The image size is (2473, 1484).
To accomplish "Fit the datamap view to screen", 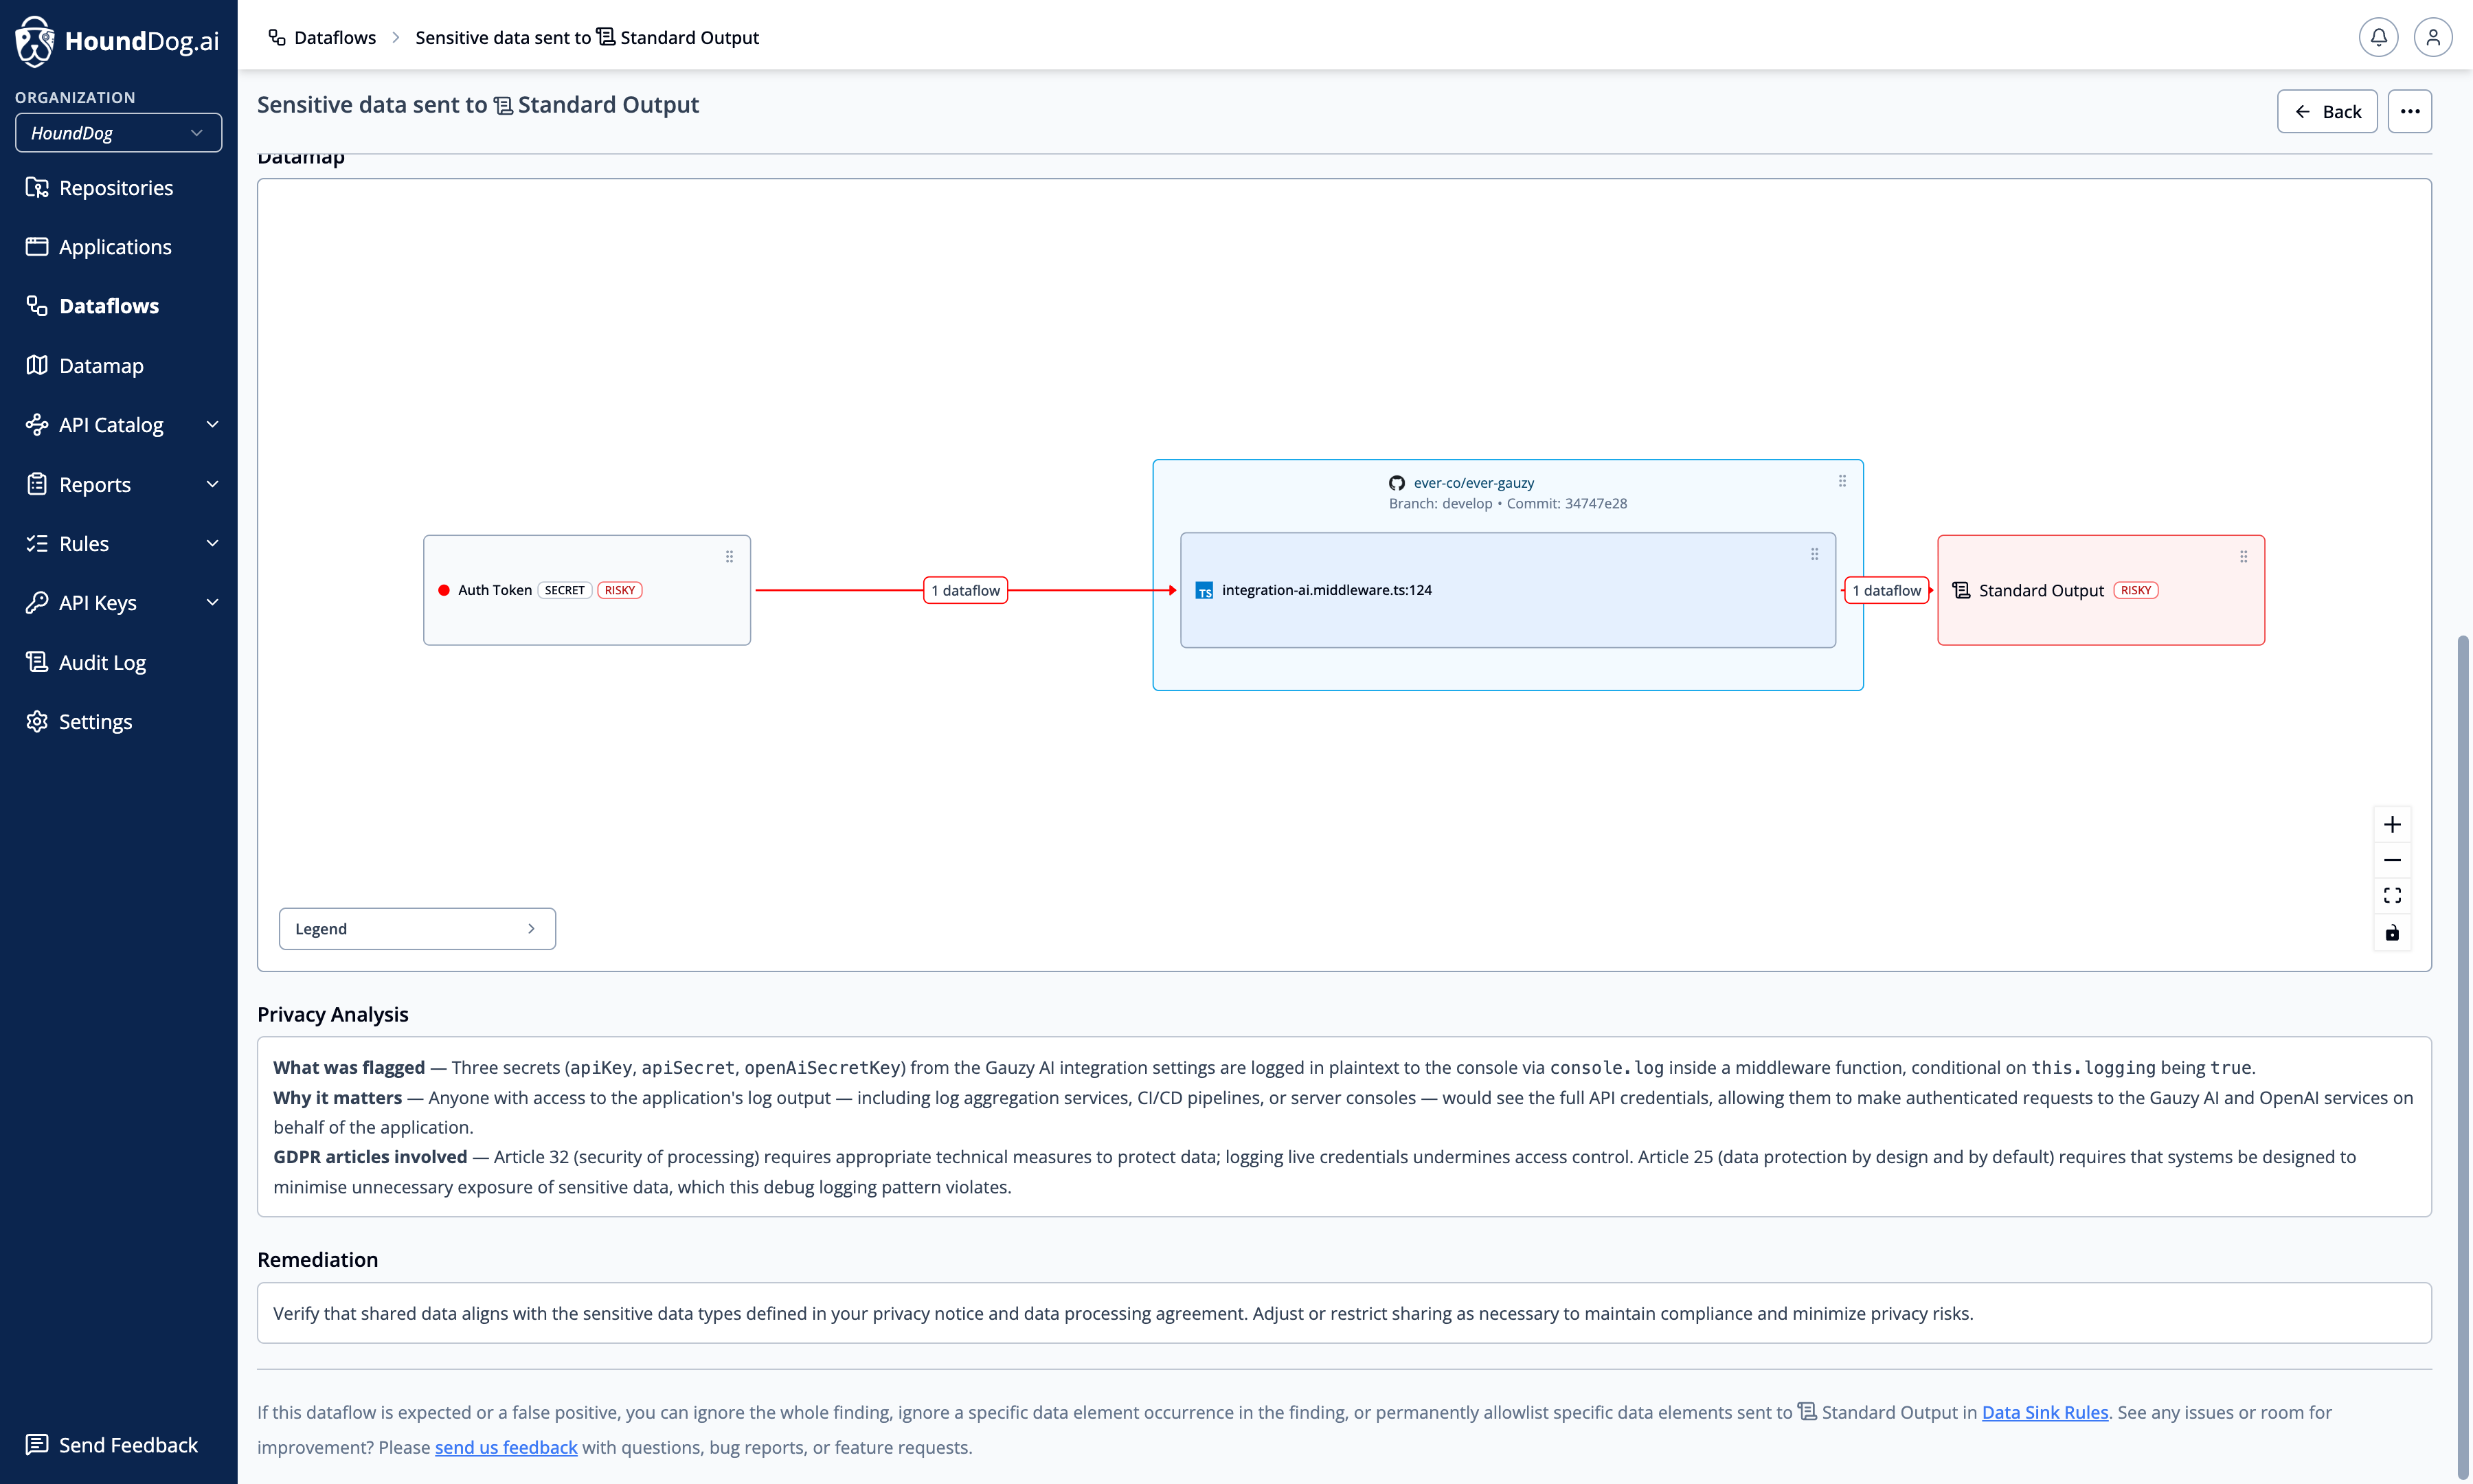I will (x=2392, y=895).
